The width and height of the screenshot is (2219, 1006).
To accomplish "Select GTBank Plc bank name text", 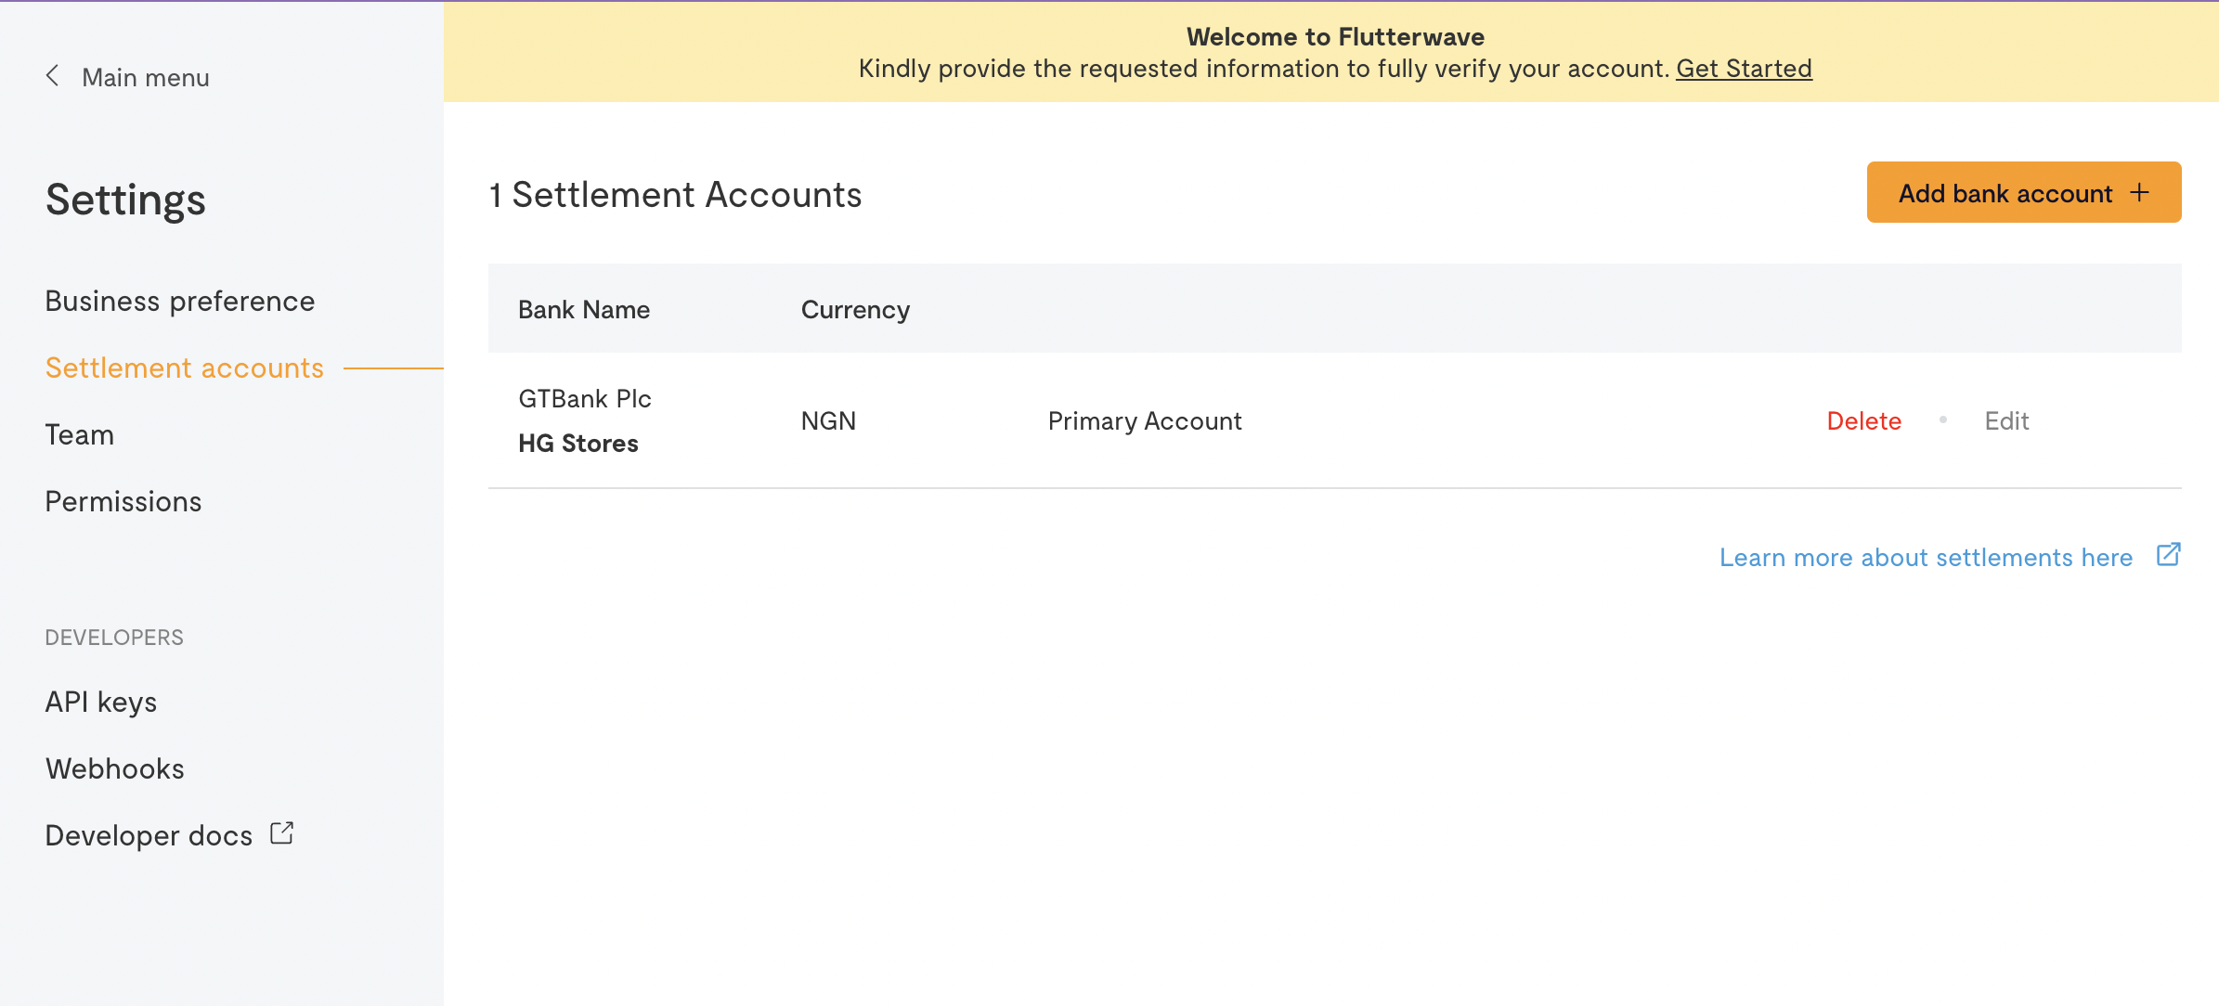I will coord(585,398).
